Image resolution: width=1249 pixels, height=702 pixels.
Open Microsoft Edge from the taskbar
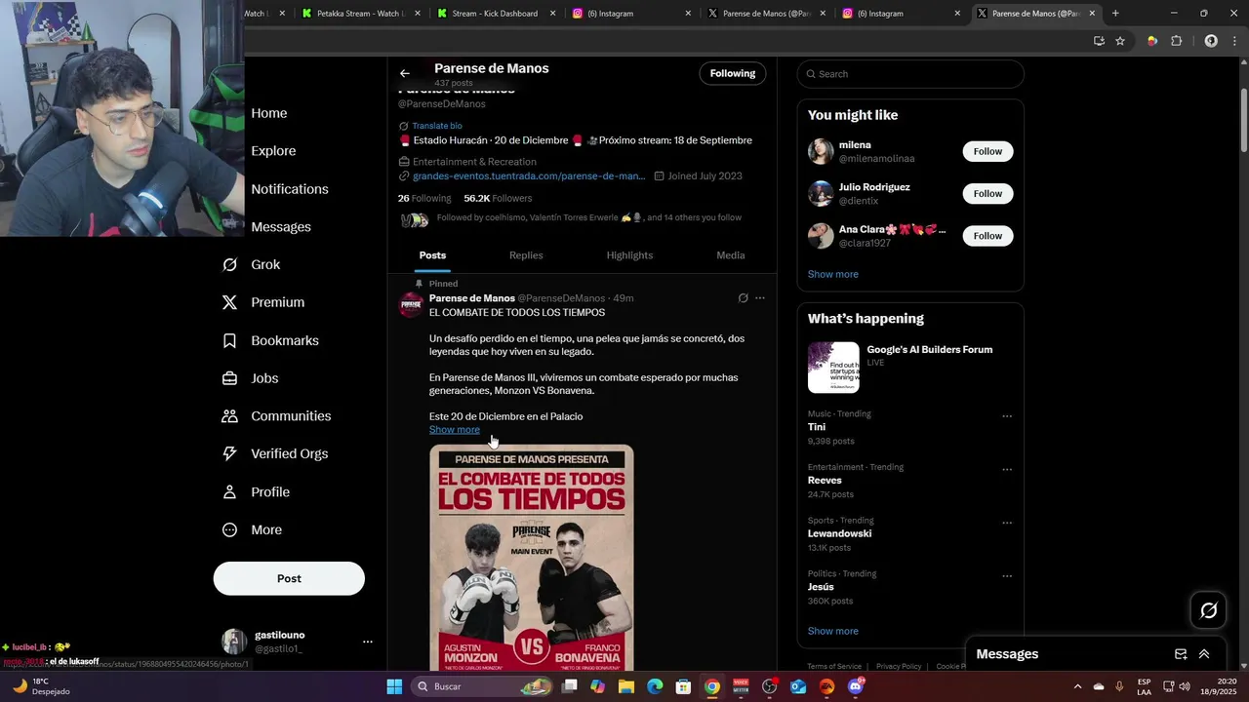(x=655, y=686)
